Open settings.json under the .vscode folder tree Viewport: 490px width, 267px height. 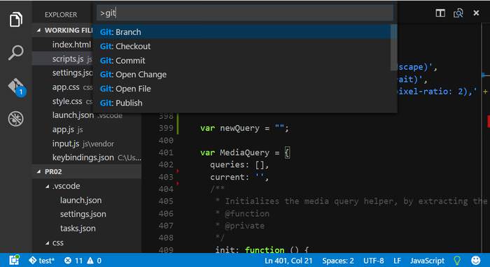tap(83, 215)
